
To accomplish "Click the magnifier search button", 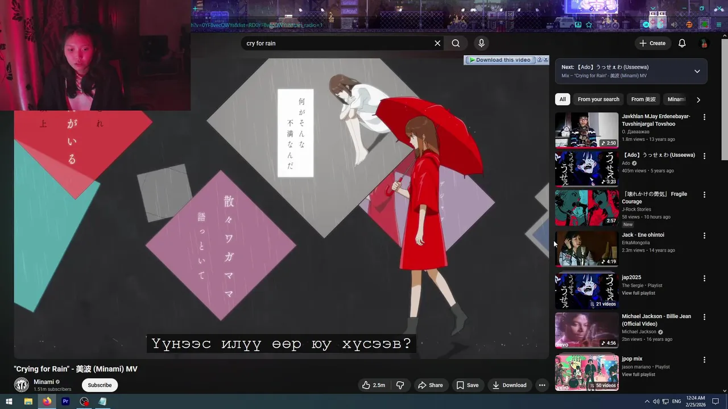I will (x=456, y=43).
